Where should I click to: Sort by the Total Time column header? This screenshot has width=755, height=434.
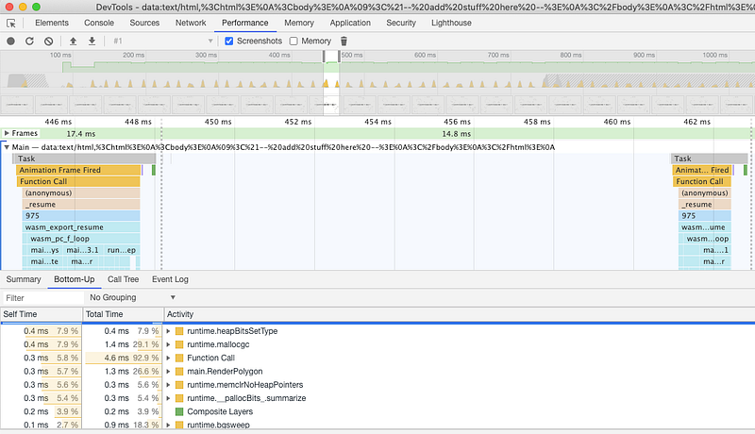pyautogui.click(x=124, y=314)
